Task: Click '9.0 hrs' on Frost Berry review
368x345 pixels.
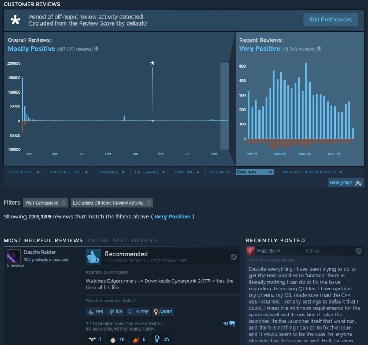Action: pos(312,251)
